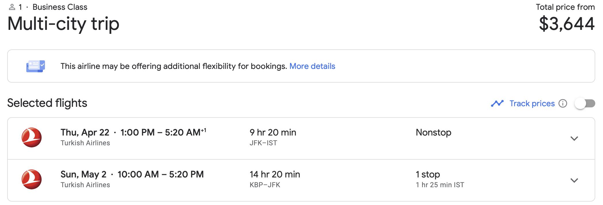Click the Business Class label
The width and height of the screenshot is (603, 205).
click(60, 7)
